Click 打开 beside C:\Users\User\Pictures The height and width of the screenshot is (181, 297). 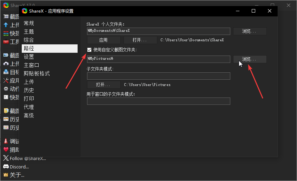click(x=104, y=85)
